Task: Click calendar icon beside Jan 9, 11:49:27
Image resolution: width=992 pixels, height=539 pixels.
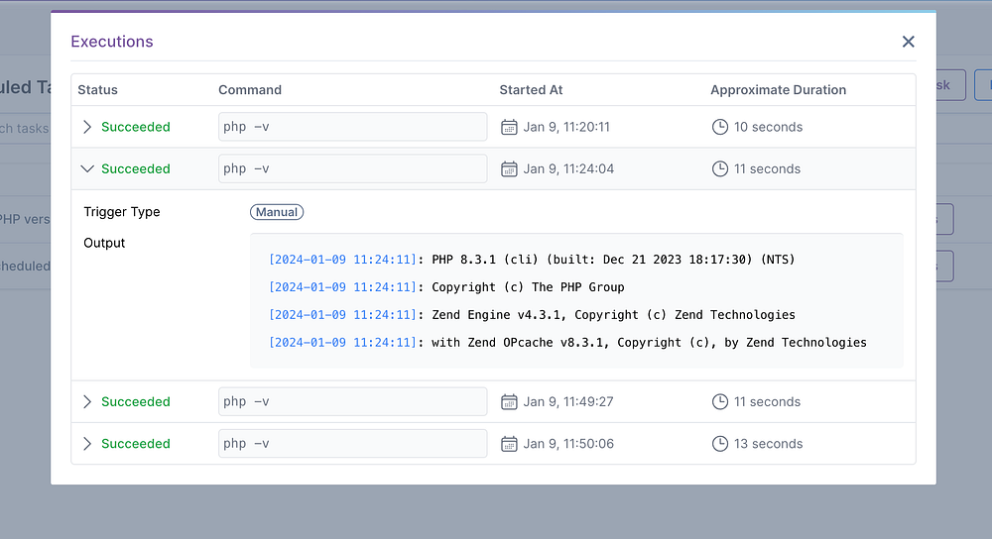Action: tap(509, 402)
